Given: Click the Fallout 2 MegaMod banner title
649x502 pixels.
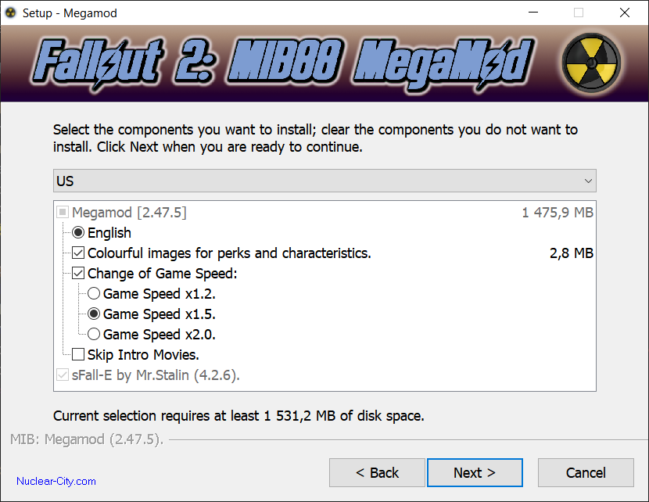Looking at the screenshot, I should (283, 63).
